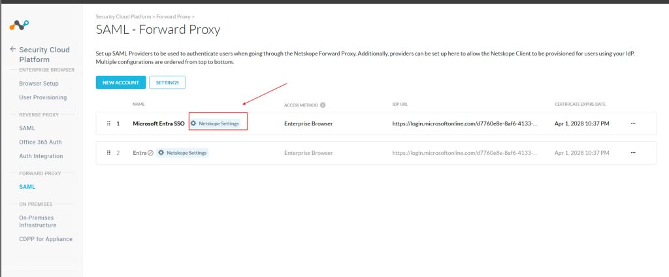Viewport: 669px width, 277px height.
Task: Select SAML under Reverse Proxy
Action: point(27,128)
